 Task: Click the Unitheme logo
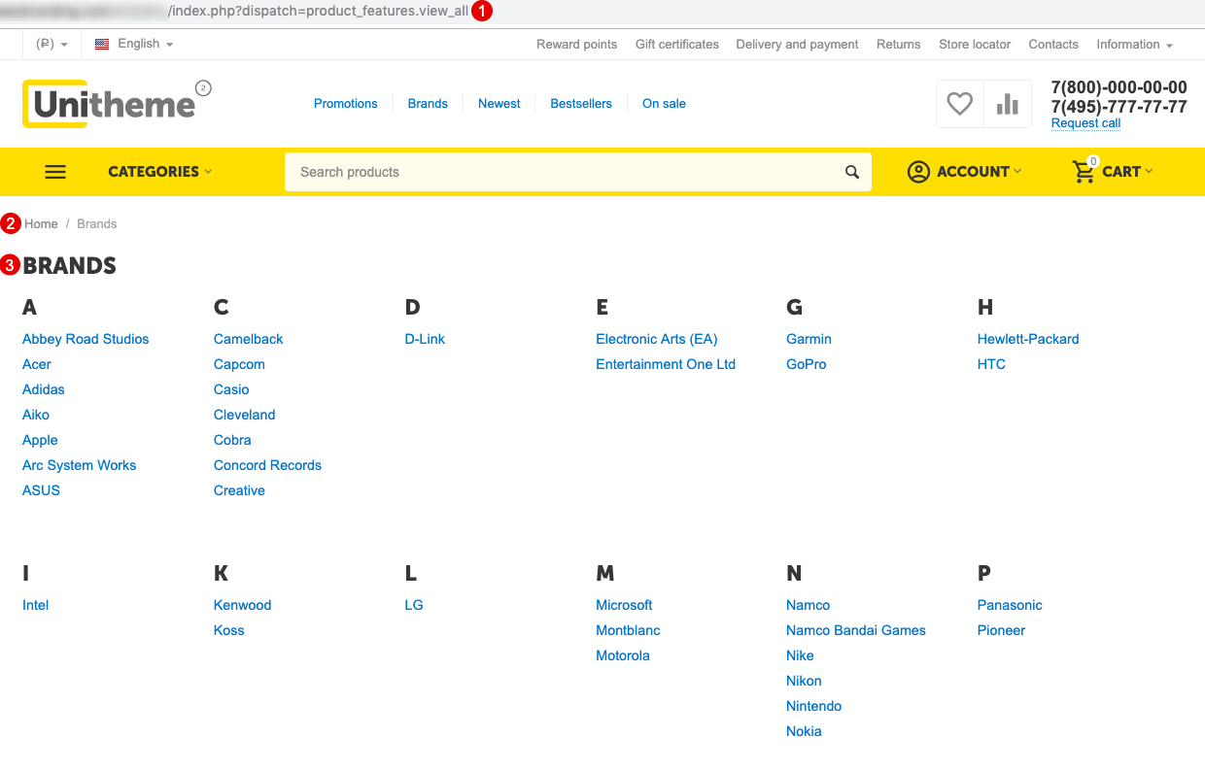(110, 104)
